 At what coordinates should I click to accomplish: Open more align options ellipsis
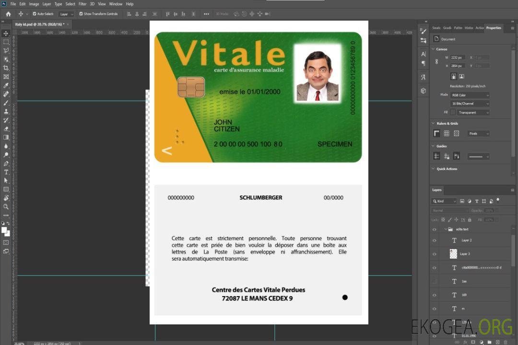tap(206, 14)
